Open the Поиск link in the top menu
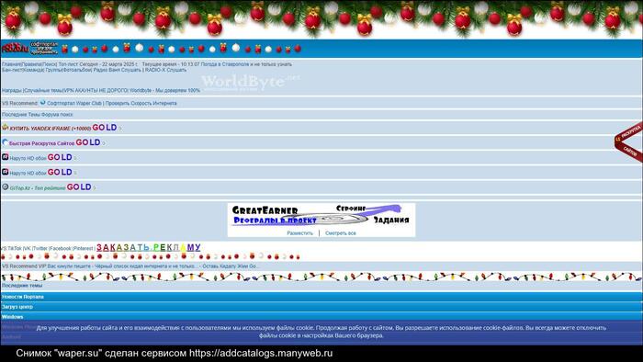643x362 pixels. click(x=50, y=64)
